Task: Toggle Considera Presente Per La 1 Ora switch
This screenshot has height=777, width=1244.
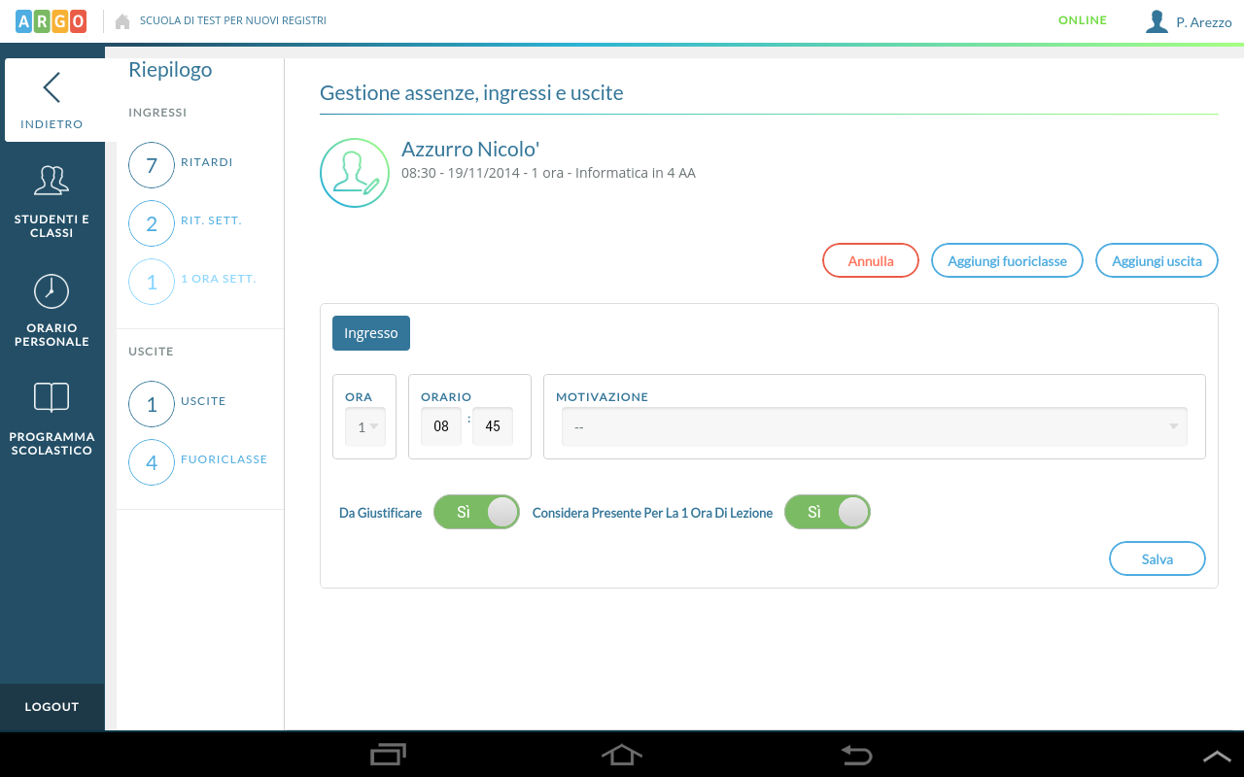Action: tap(827, 512)
